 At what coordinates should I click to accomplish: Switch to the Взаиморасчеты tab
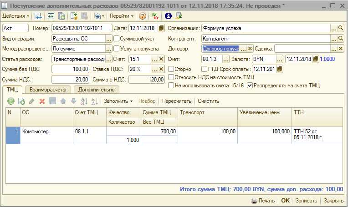point(48,90)
